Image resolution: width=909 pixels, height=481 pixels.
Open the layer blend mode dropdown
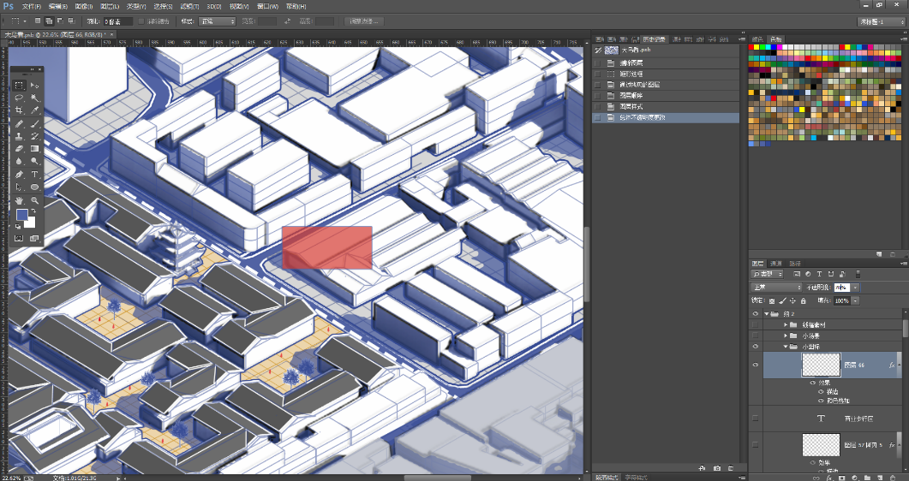click(776, 288)
